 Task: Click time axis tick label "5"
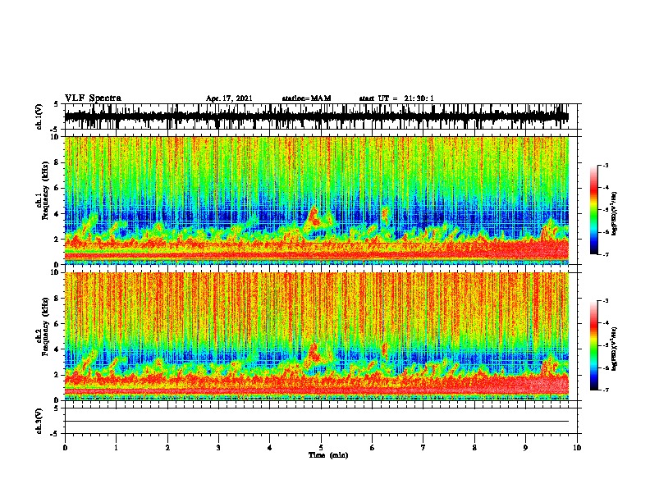coord(321,448)
